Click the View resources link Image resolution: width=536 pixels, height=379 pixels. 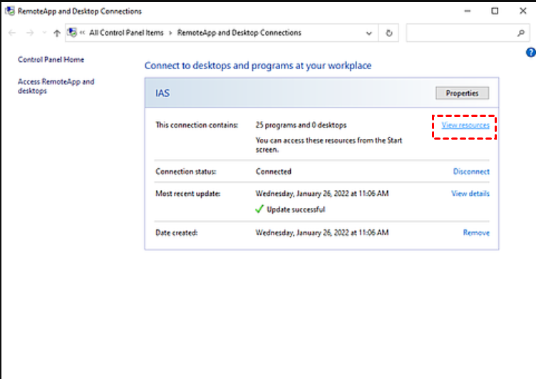tap(465, 125)
